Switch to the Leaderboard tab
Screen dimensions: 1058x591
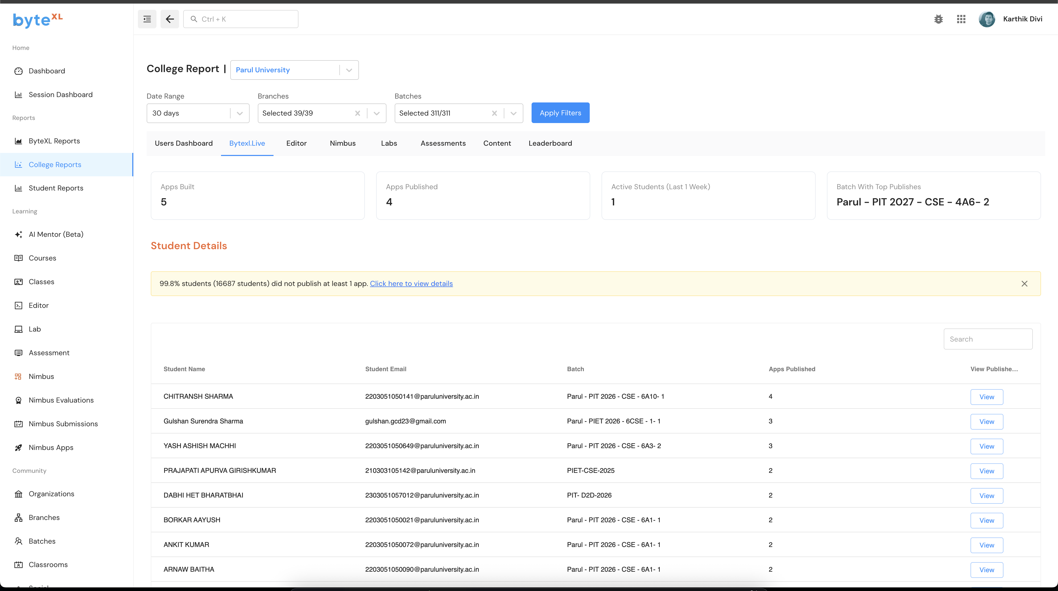pyautogui.click(x=550, y=143)
